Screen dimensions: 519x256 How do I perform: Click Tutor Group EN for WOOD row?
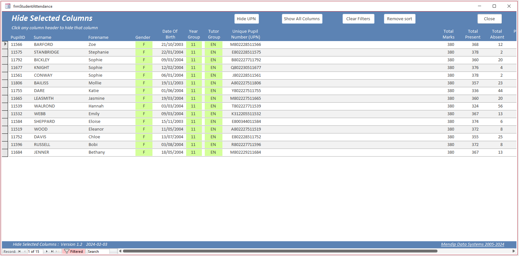(x=213, y=129)
